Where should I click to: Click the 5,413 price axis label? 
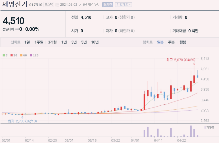205,59
